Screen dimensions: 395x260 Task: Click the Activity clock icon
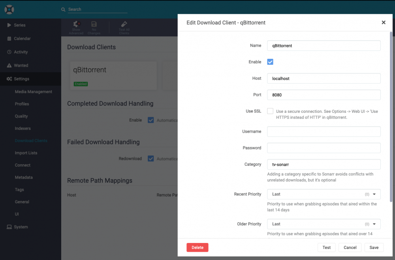click(9, 52)
